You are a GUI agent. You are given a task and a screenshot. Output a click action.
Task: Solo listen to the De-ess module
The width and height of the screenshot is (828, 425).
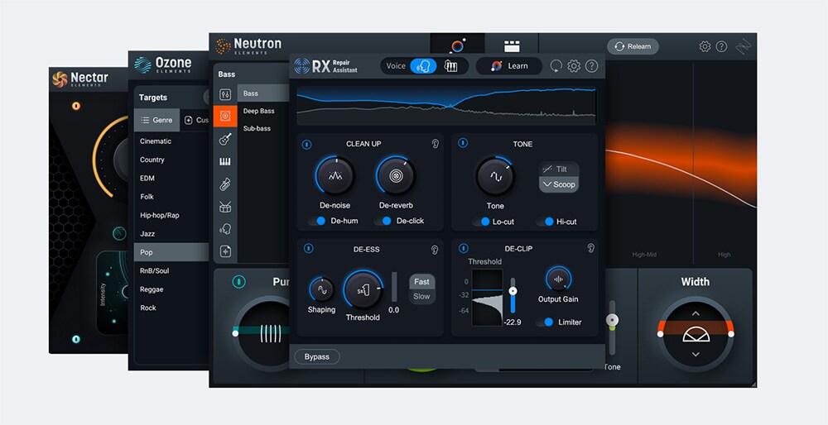[x=435, y=250]
